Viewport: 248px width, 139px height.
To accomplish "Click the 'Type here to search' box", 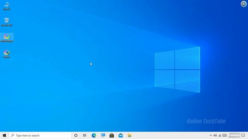I will (40, 136).
